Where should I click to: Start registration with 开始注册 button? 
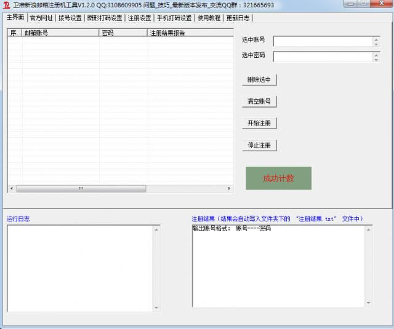pos(259,123)
